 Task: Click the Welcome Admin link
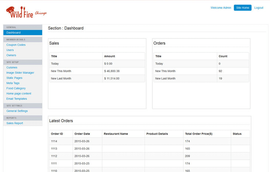221,8
